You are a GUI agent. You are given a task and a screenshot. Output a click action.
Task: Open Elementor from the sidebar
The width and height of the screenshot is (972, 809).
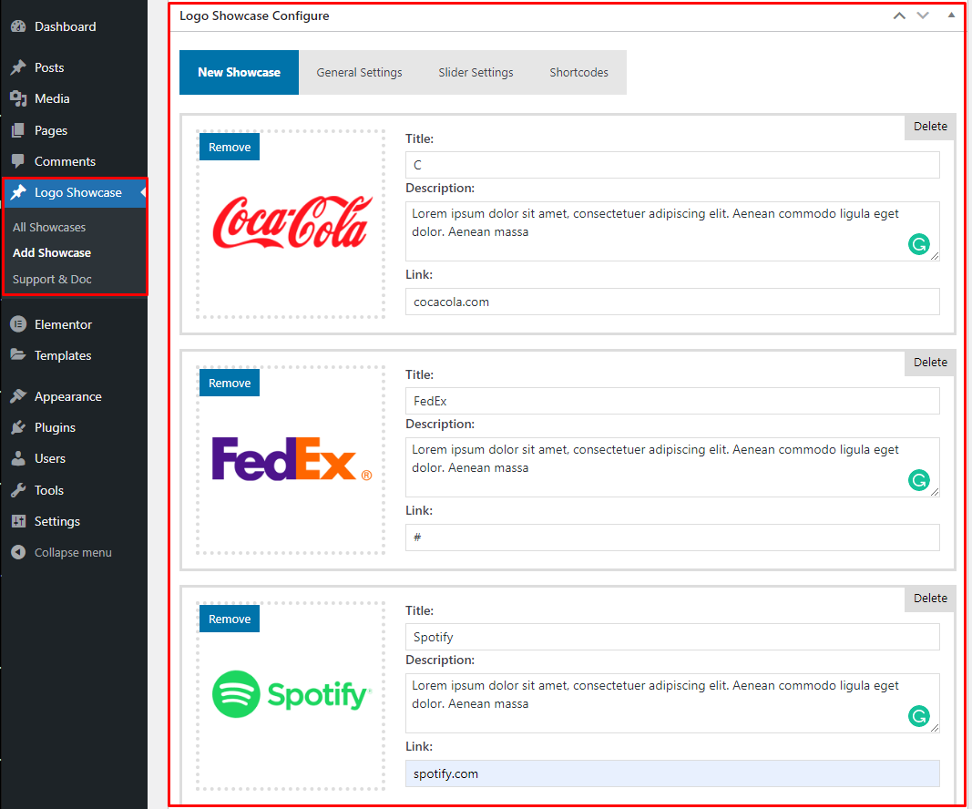click(x=63, y=324)
